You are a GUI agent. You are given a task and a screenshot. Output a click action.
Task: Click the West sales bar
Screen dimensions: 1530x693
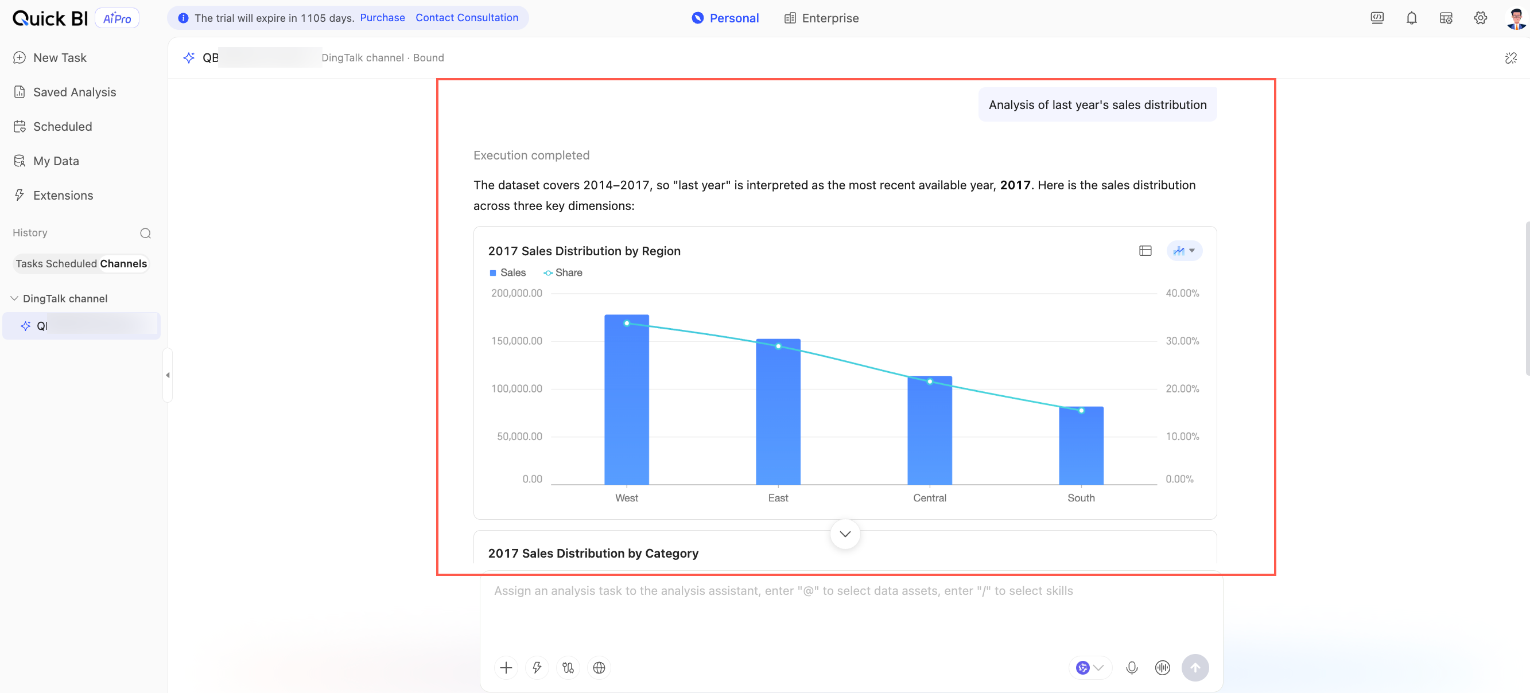627,400
